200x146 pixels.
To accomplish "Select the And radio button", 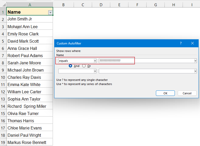I will point(70,66).
